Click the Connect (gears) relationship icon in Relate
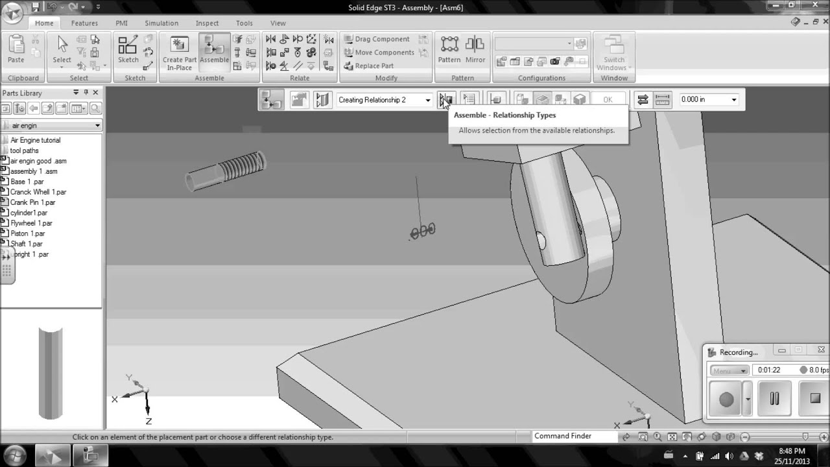Screen dimensions: 830x467 click(x=311, y=53)
